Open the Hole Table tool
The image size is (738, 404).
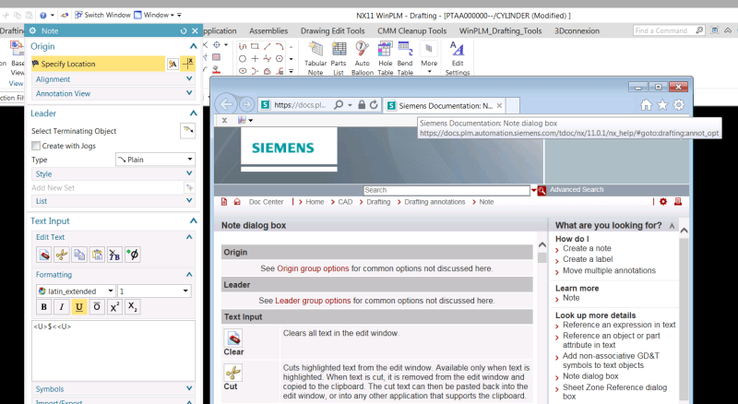tap(385, 58)
